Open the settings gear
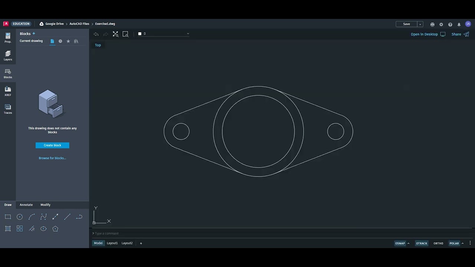The image size is (475, 267). coord(441,24)
